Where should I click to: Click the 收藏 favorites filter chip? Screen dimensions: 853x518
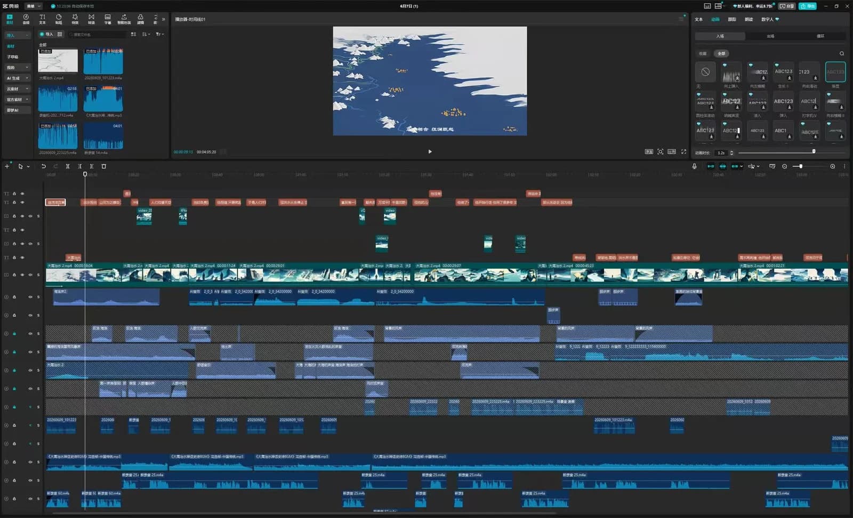click(x=703, y=53)
